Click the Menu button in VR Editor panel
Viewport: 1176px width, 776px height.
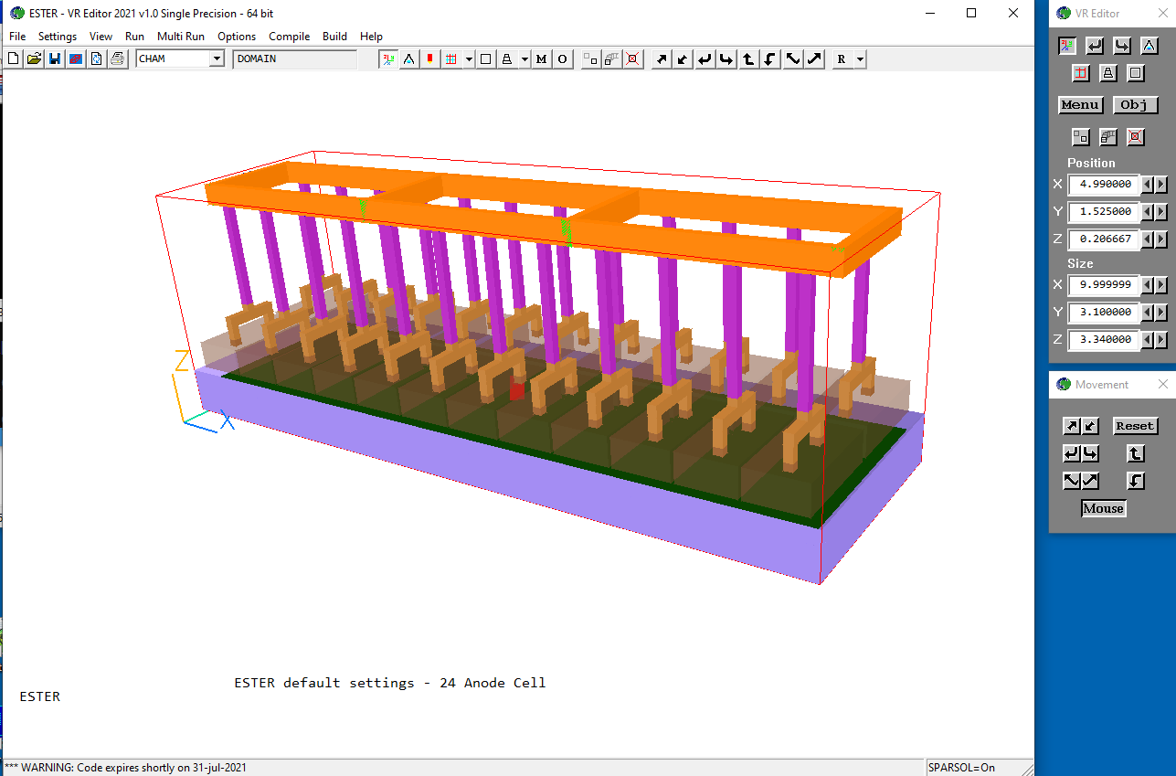[1080, 105]
